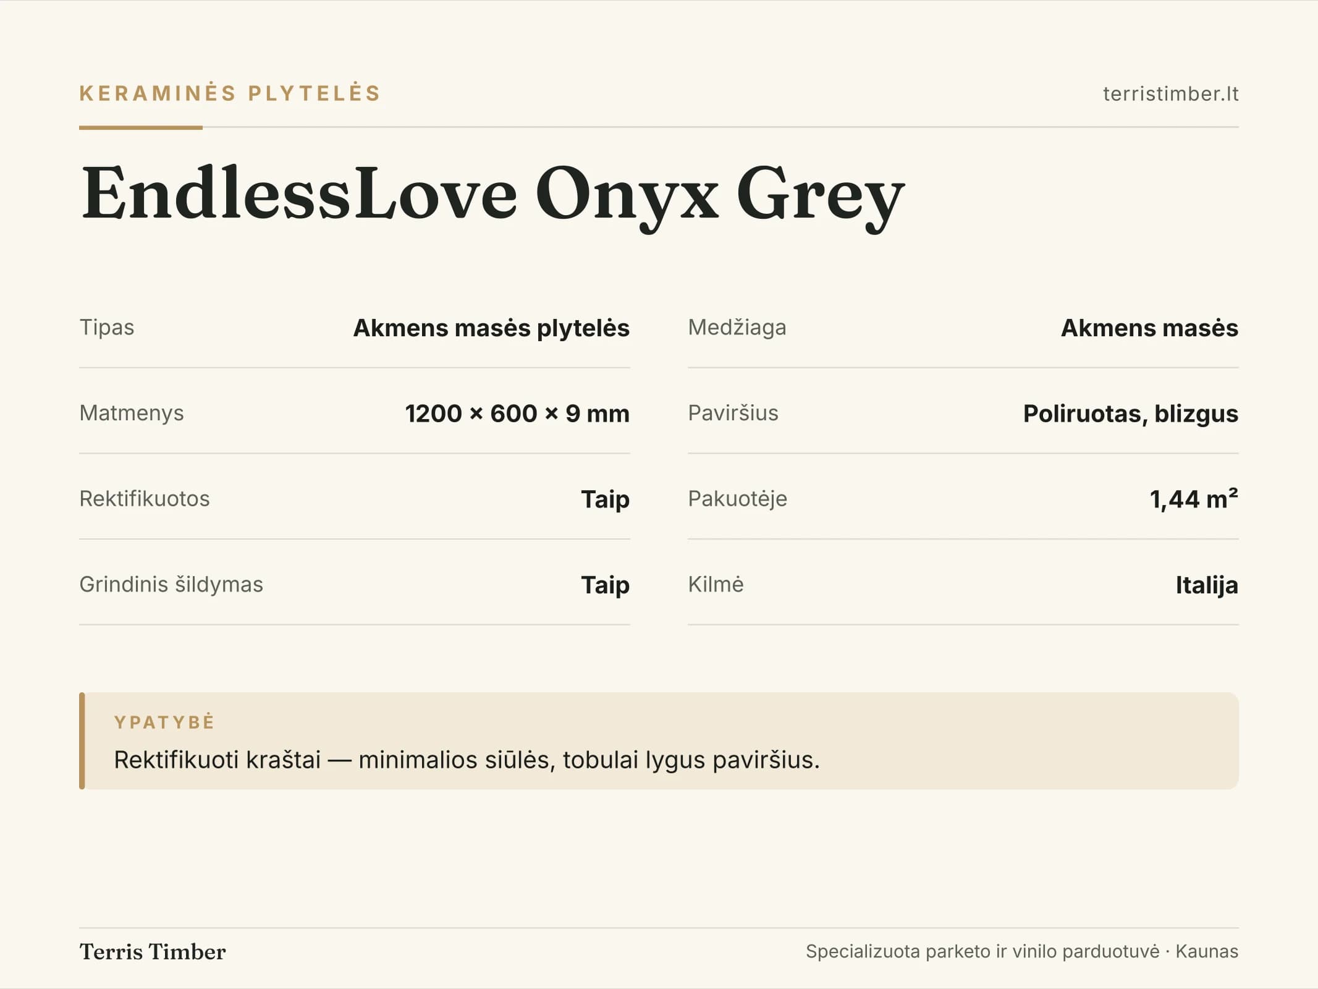Image resolution: width=1318 pixels, height=989 pixels.
Task: Click the Poliruotas, blizgus surface value
Action: tap(1131, 414)
